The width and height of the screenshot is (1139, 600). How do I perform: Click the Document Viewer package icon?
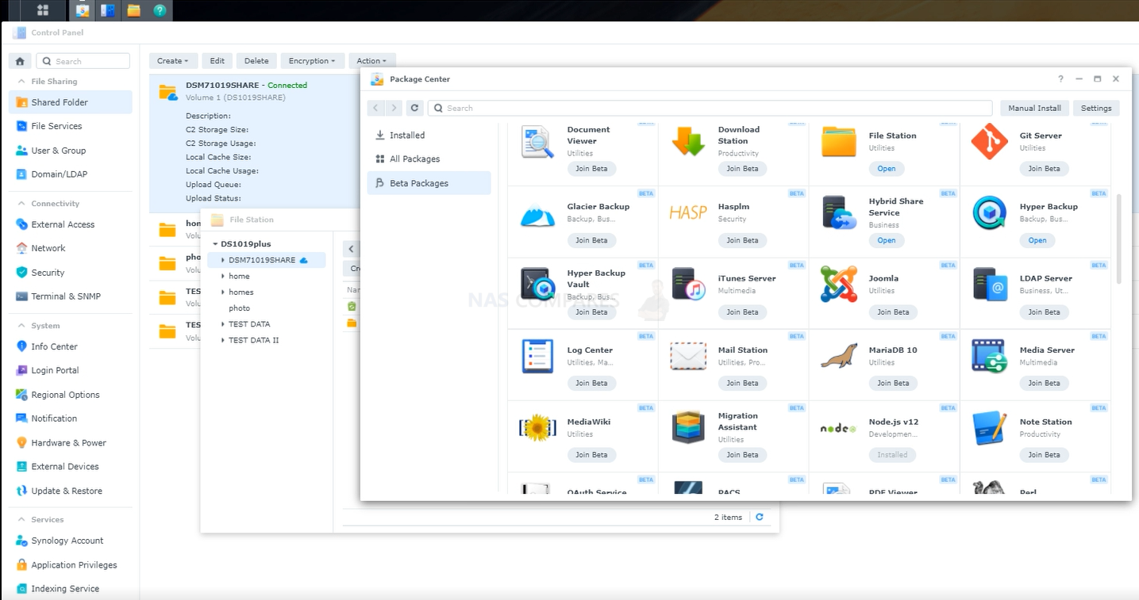click(537, 143)
